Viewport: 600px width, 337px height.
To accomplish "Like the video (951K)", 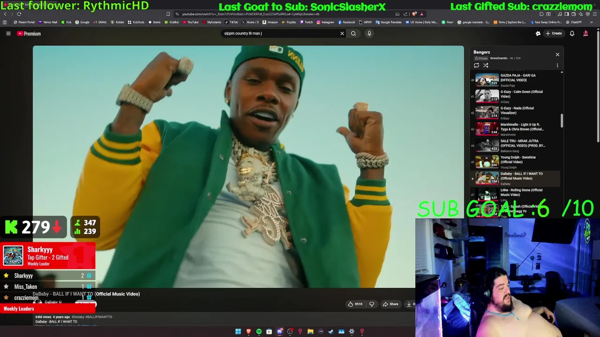I will pyautogui.click(x=355, y=304).
